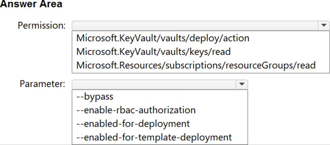The image size is (330, 145).
Task: Open the Permission dropdown arrow
Action: (x=324, y=25)
